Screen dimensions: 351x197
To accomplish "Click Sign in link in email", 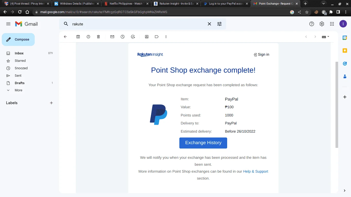I will pyautogui.click(x=261, y=54).
